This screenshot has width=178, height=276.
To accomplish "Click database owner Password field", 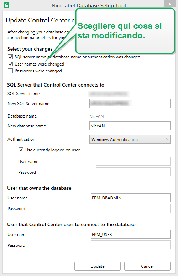I will coord(131,209).
